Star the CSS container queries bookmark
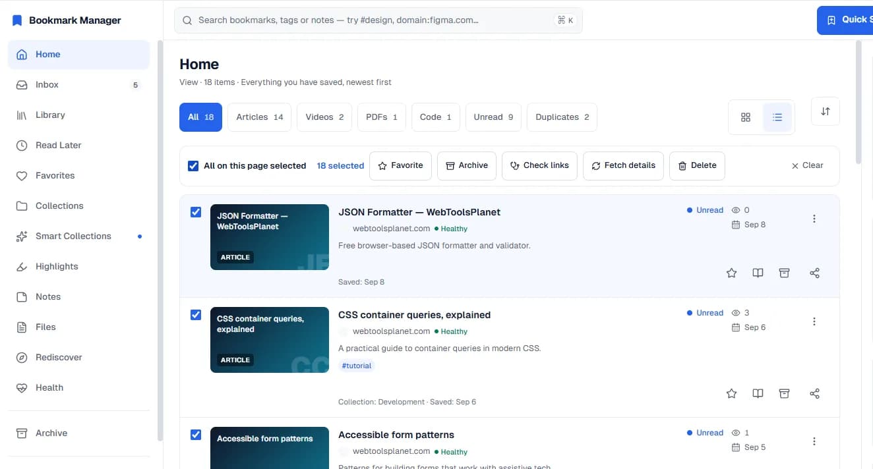This screenshot has width=873, height=469. [731, 393]
